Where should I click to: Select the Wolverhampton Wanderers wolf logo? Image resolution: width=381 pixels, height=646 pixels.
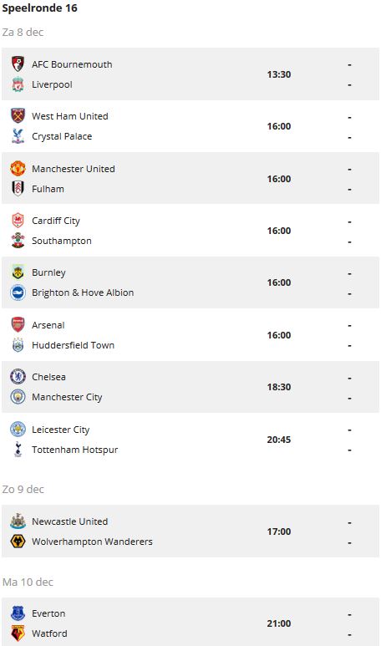tap(18, 542)
